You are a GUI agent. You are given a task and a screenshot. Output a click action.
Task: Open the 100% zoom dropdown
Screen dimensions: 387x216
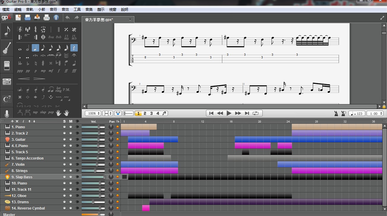[93, 113]
